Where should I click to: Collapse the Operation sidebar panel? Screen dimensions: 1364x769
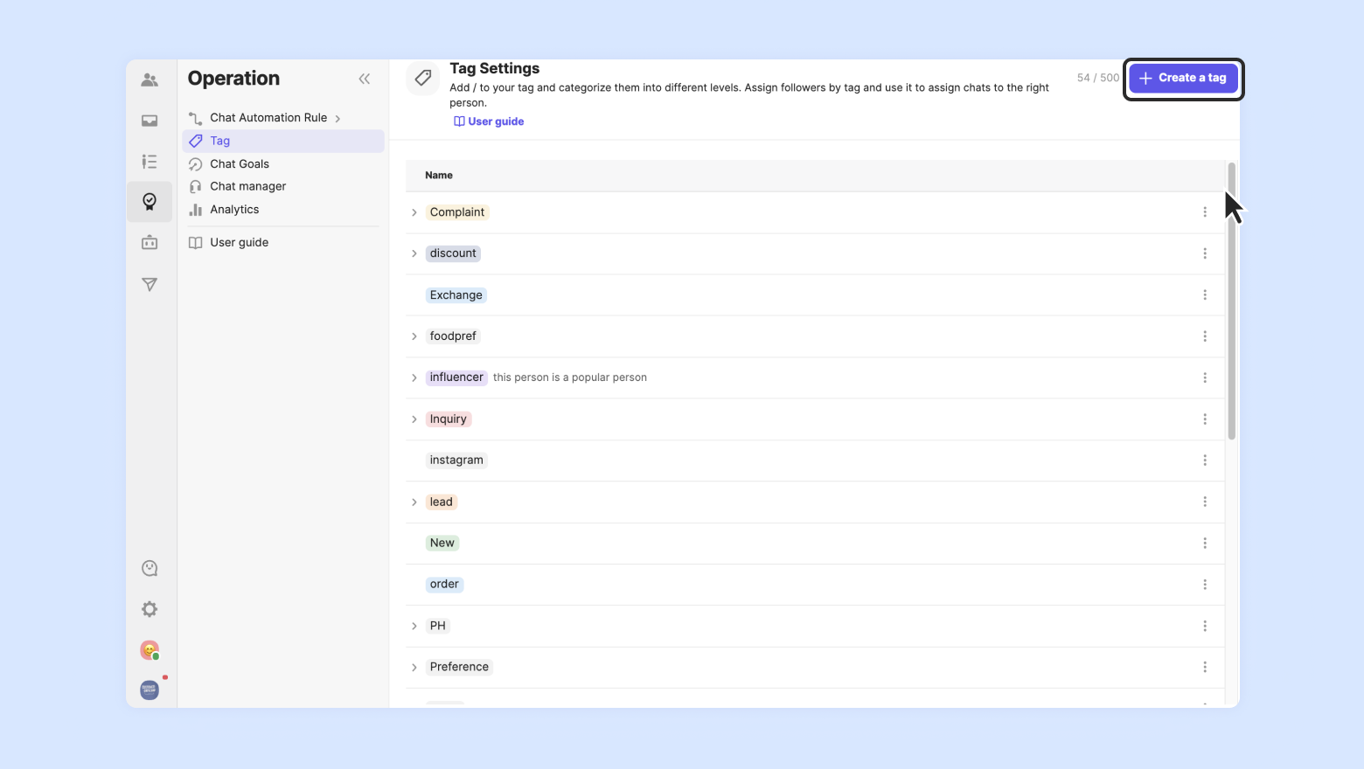point(365,79)
